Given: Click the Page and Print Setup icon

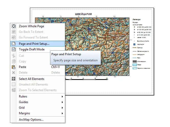Looking at the screenshot, I should click(x=14, y=44).
